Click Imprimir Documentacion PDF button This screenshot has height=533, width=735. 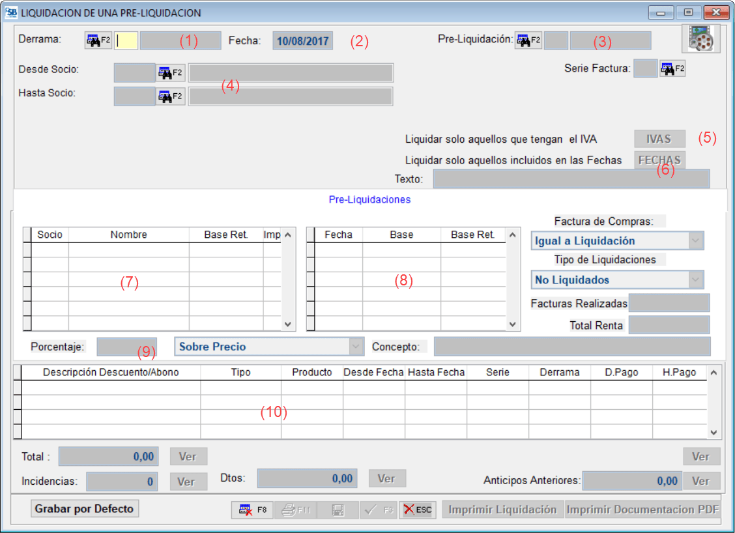643,510
